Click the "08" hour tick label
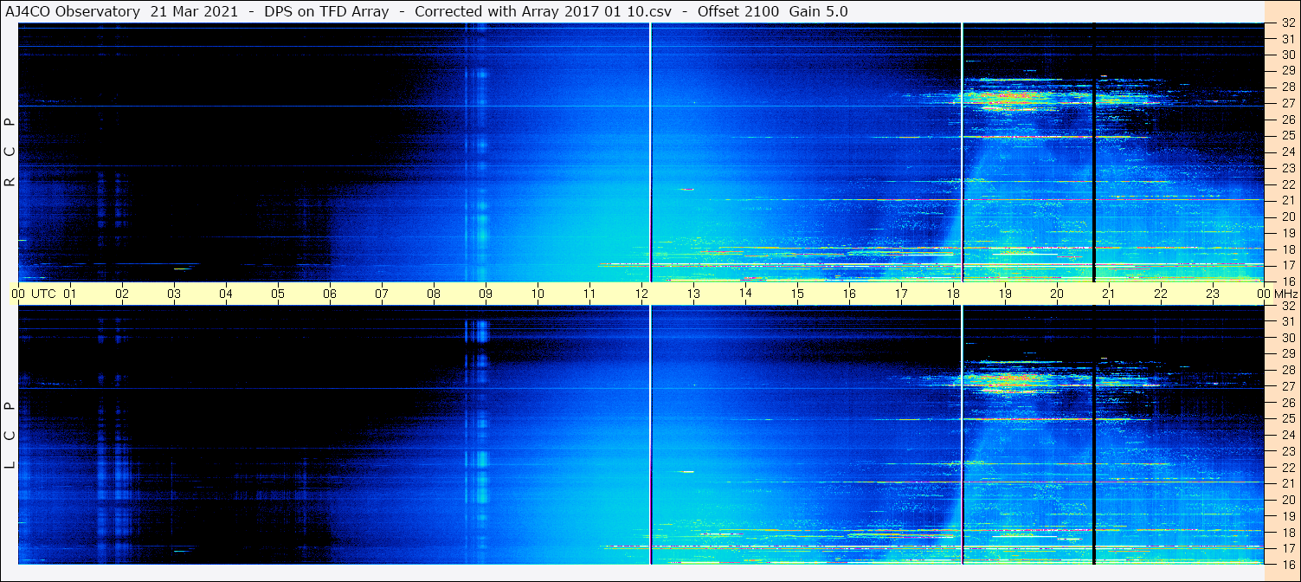 434,294
